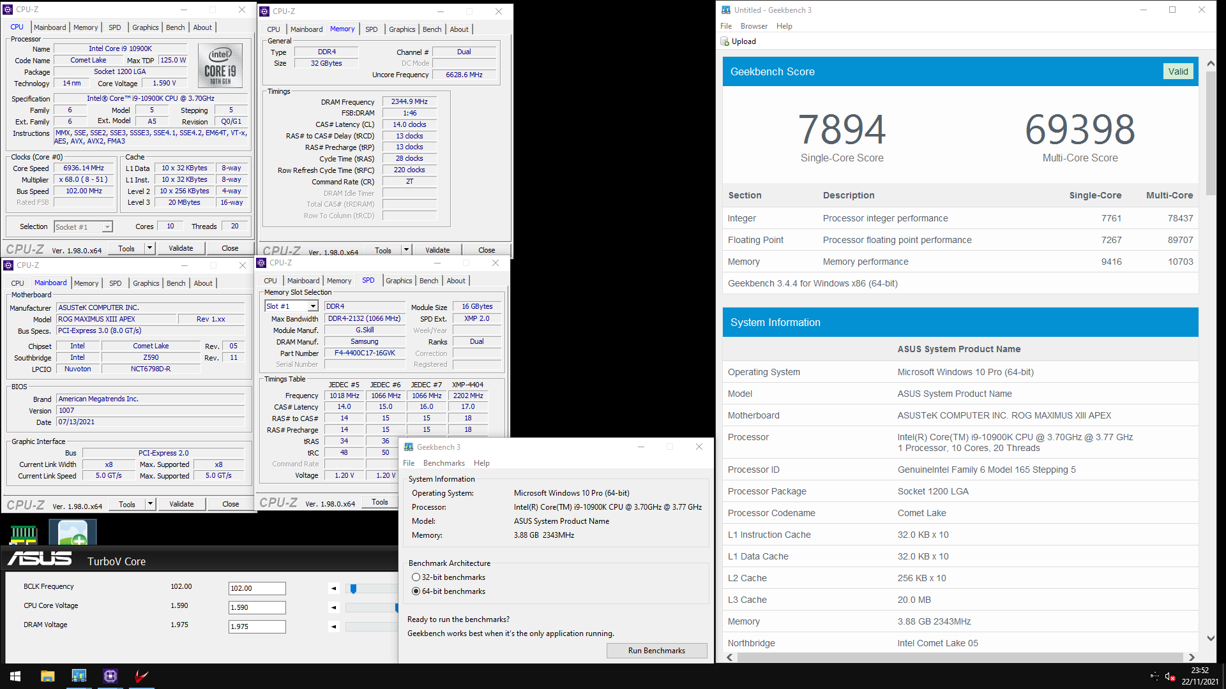Open Browser menu in Geekbench results window
This screenshot has width=1226, height=689.
click(754, 26)
